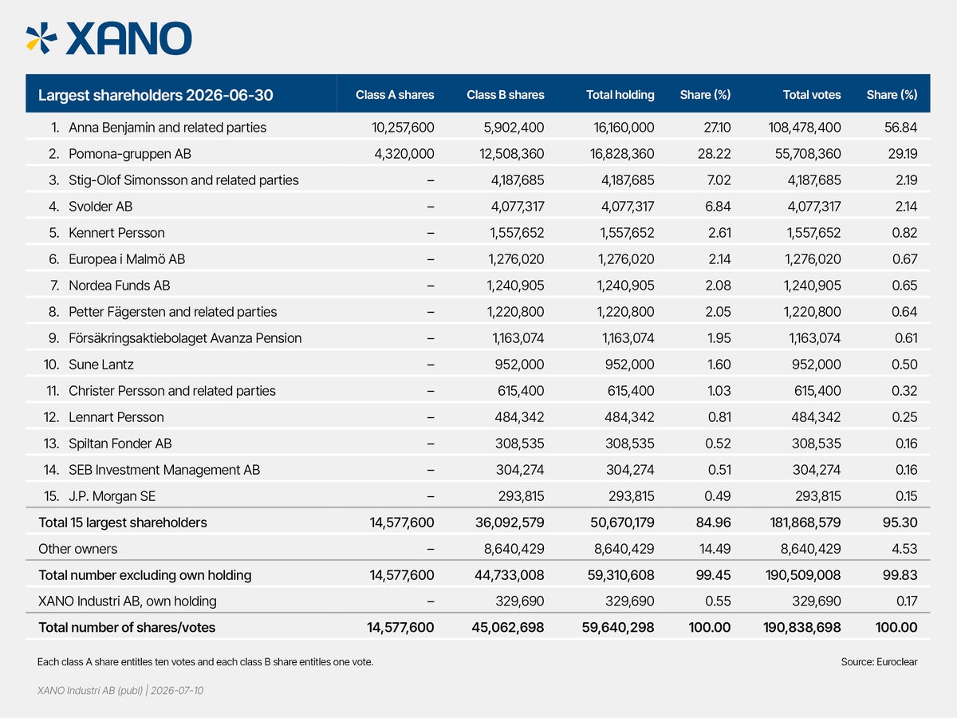This screenshot has height=718, width=957.
Task: Click the 'Total holding' column header
Action: [620, 95]
